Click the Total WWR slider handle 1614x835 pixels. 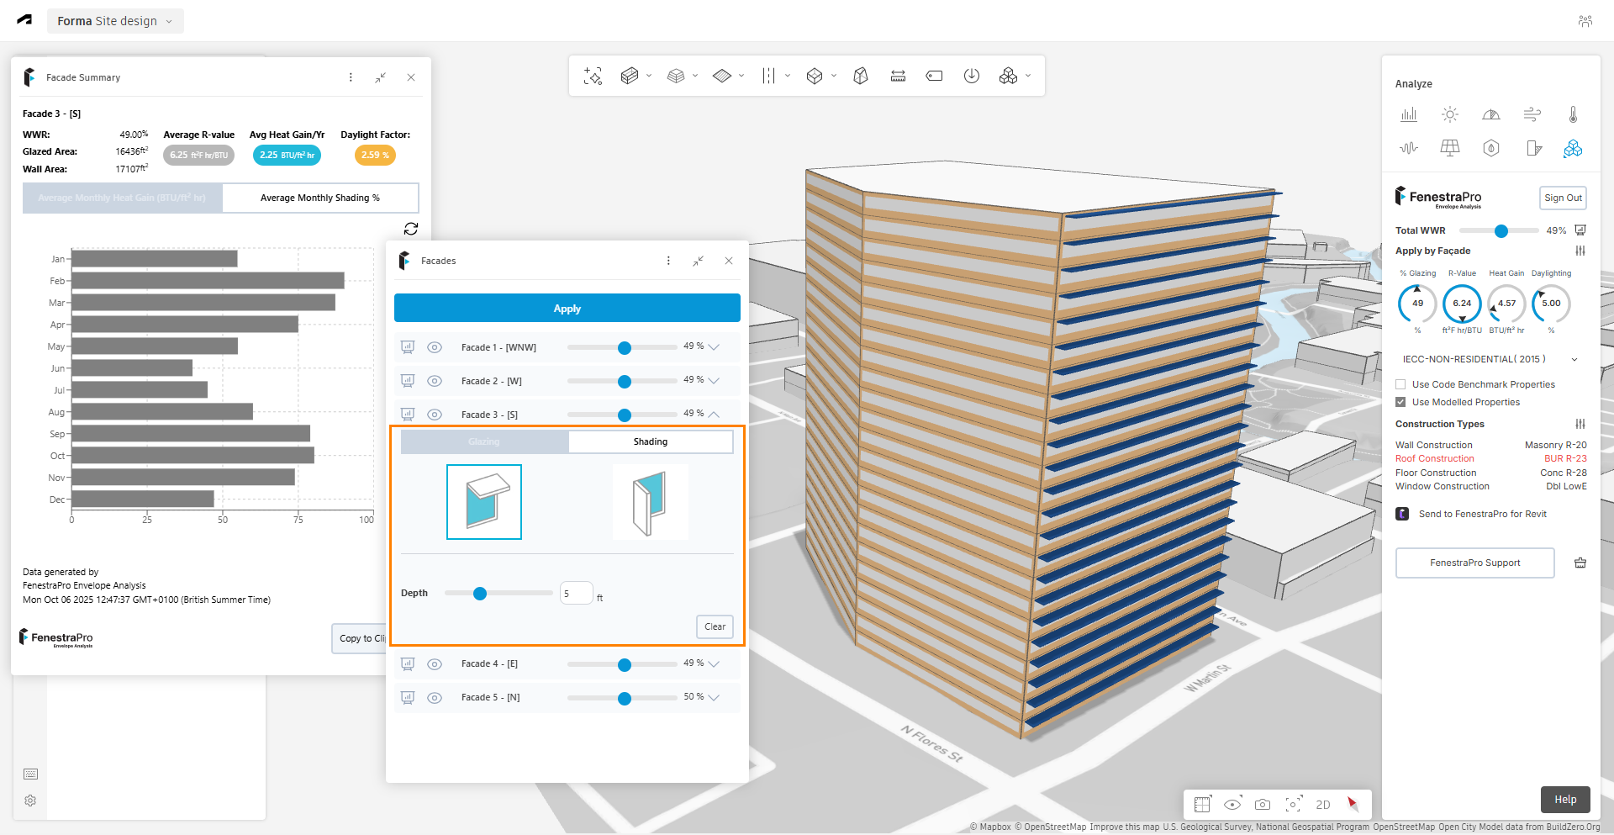tap(1501, 230)
